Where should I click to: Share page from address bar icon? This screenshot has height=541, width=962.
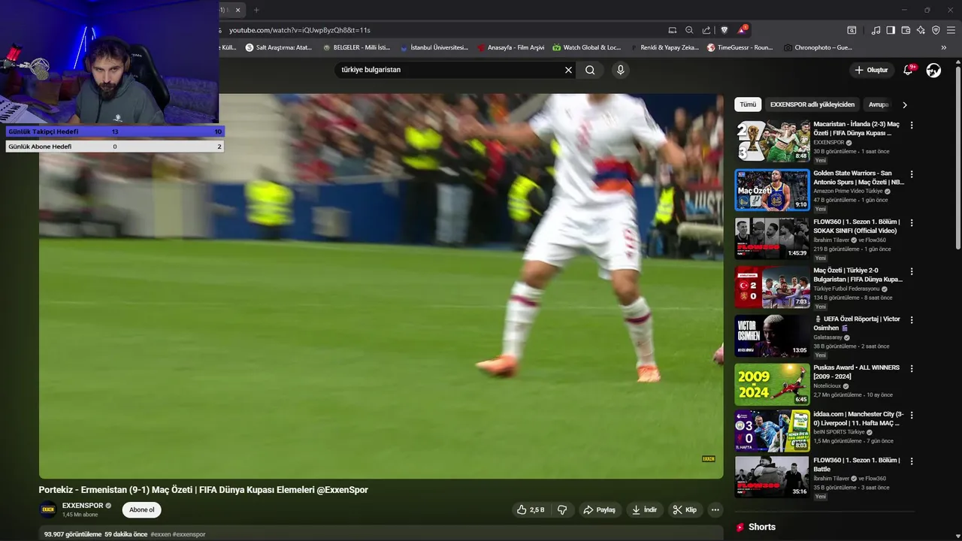point(706,30)
